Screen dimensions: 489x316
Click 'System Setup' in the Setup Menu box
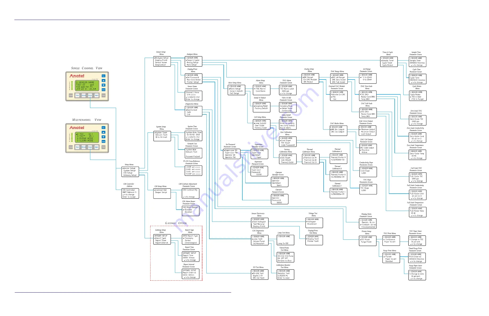(129, 171)
